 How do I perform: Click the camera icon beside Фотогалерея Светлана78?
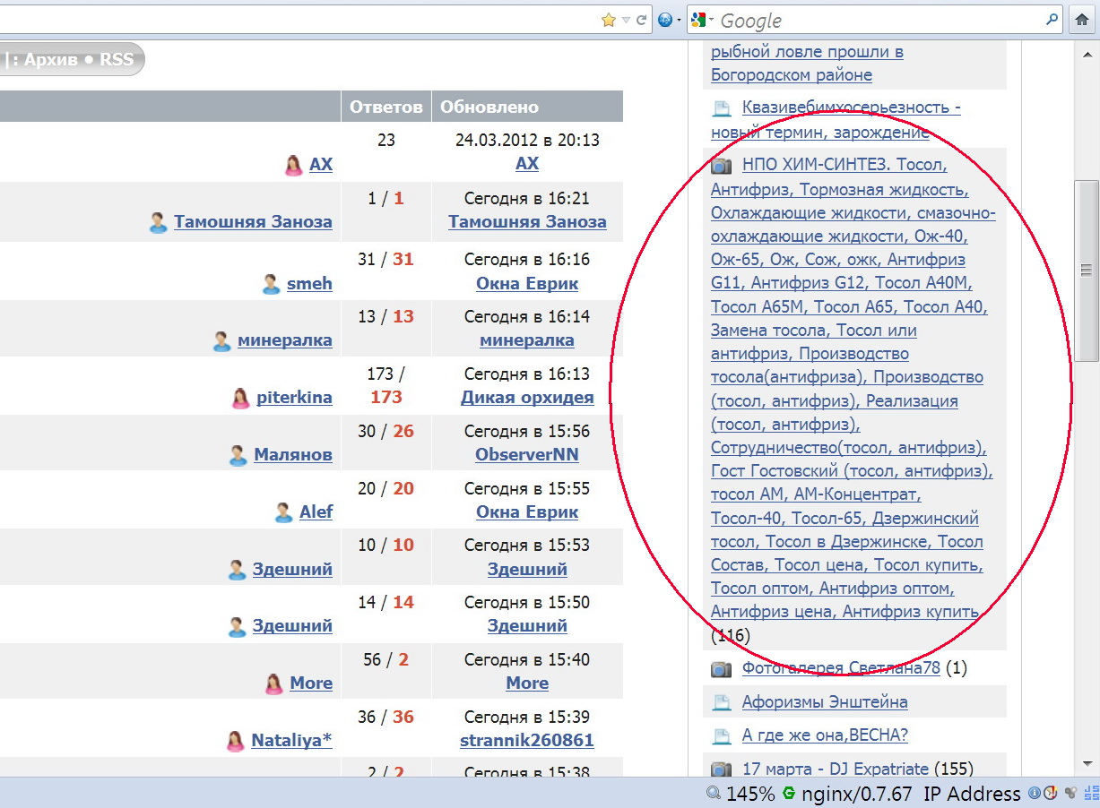(722, 669)
